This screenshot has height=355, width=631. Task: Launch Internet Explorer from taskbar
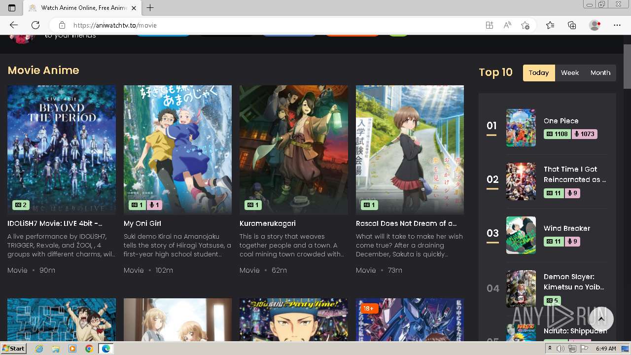click(39, 349)
